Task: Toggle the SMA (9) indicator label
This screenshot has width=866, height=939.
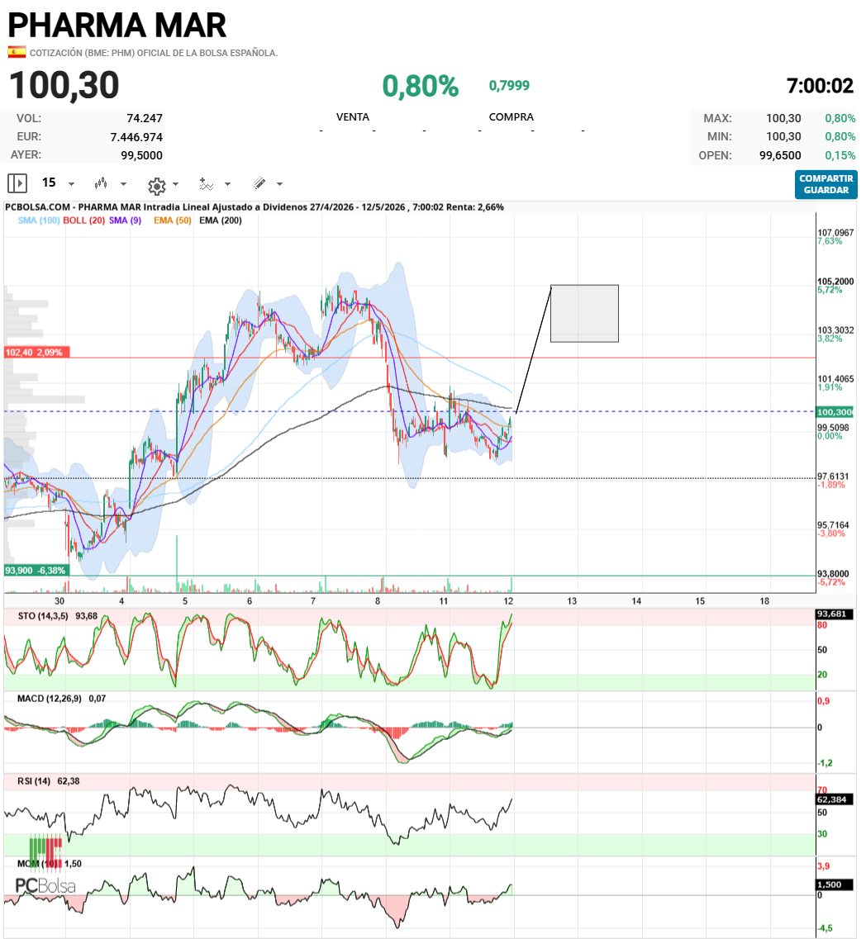Action: coord(126,221)
